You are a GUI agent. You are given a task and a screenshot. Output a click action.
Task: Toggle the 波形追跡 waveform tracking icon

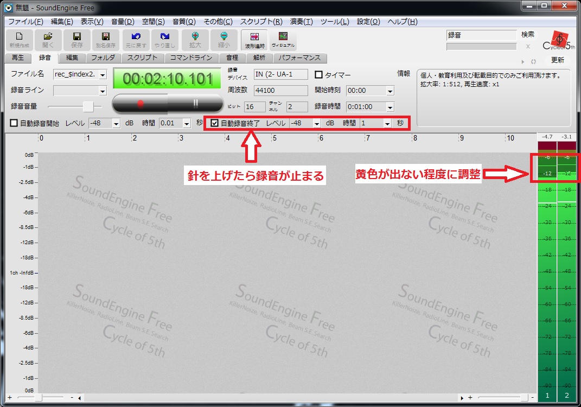pyautogui.click(x=254, y=40)
